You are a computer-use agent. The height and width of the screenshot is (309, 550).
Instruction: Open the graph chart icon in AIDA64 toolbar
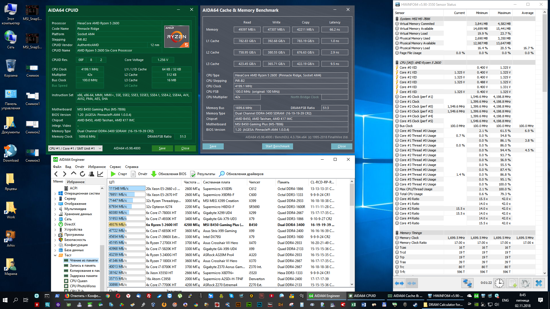[x=100, y=174]
